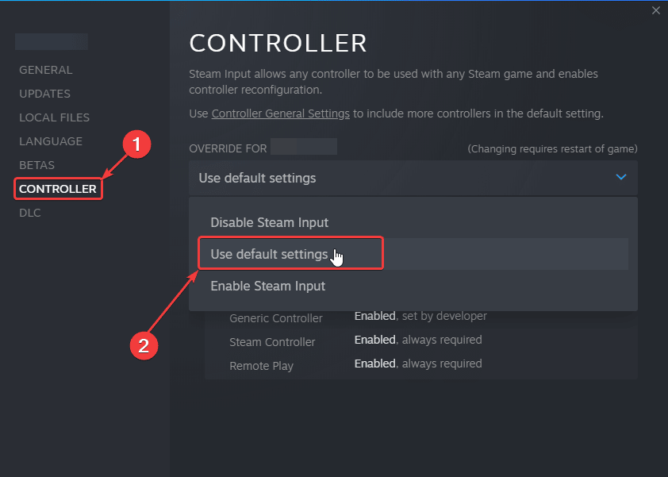Open the Controller General Settings link
Screen dimensions: 668x477
coord(280,113)
